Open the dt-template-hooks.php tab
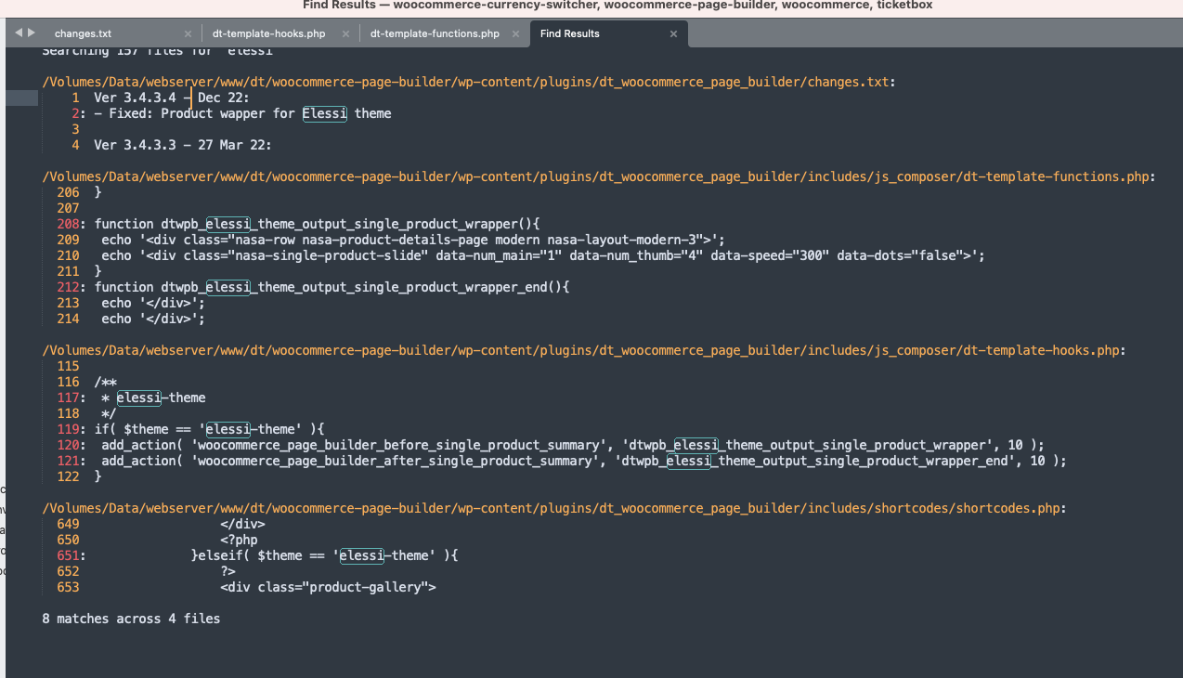 [x=268, y=33]
